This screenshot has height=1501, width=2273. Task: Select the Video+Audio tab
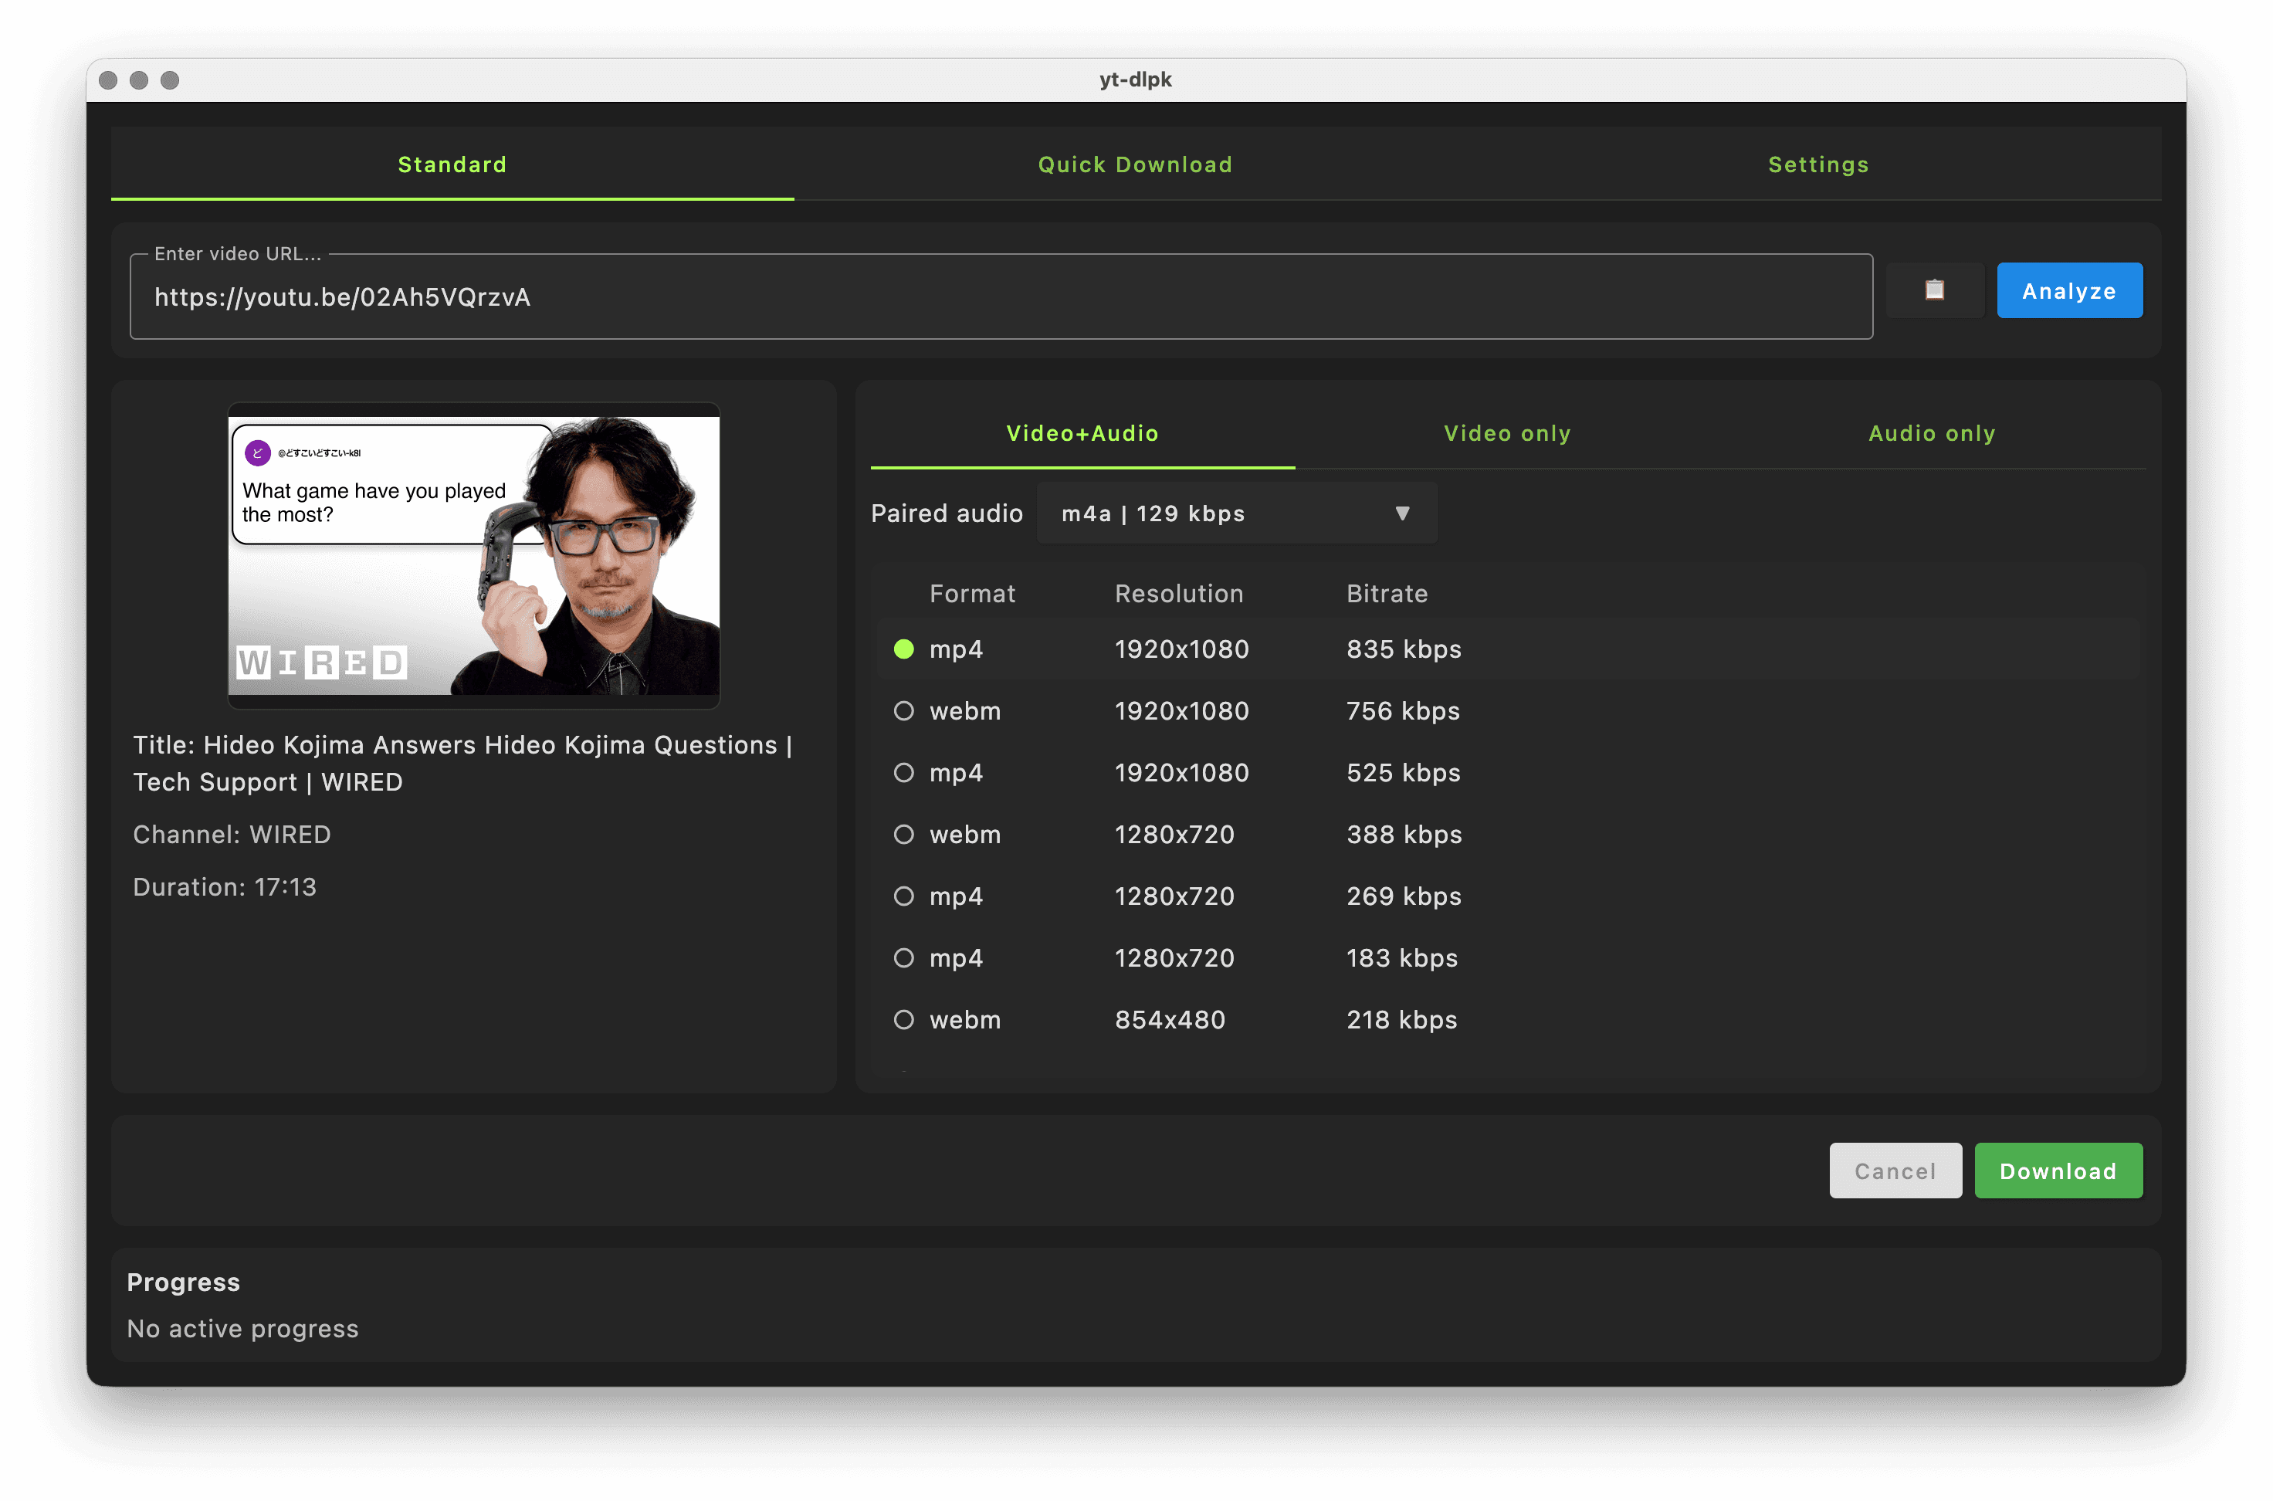tap(1082, 434)
